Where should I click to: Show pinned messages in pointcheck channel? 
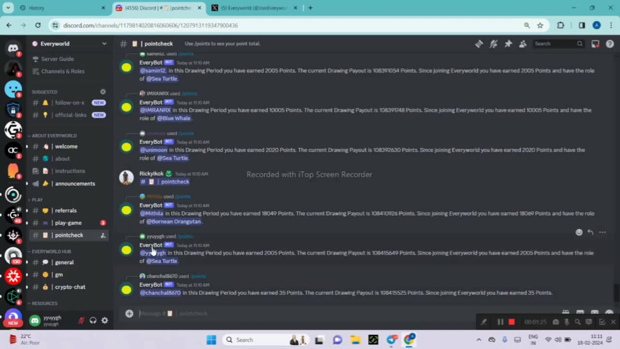pos(508,44)
